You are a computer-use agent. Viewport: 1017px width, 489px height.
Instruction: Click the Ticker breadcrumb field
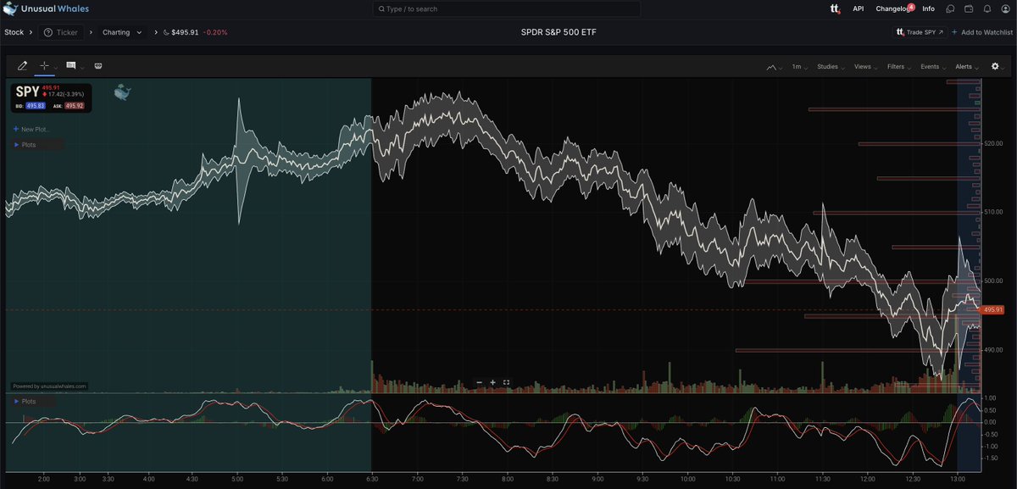point(62,32)
